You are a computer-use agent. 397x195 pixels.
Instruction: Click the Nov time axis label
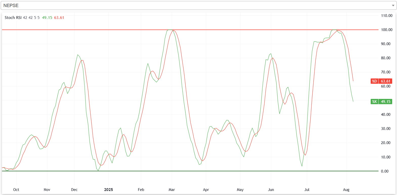(x=47, y=190)
